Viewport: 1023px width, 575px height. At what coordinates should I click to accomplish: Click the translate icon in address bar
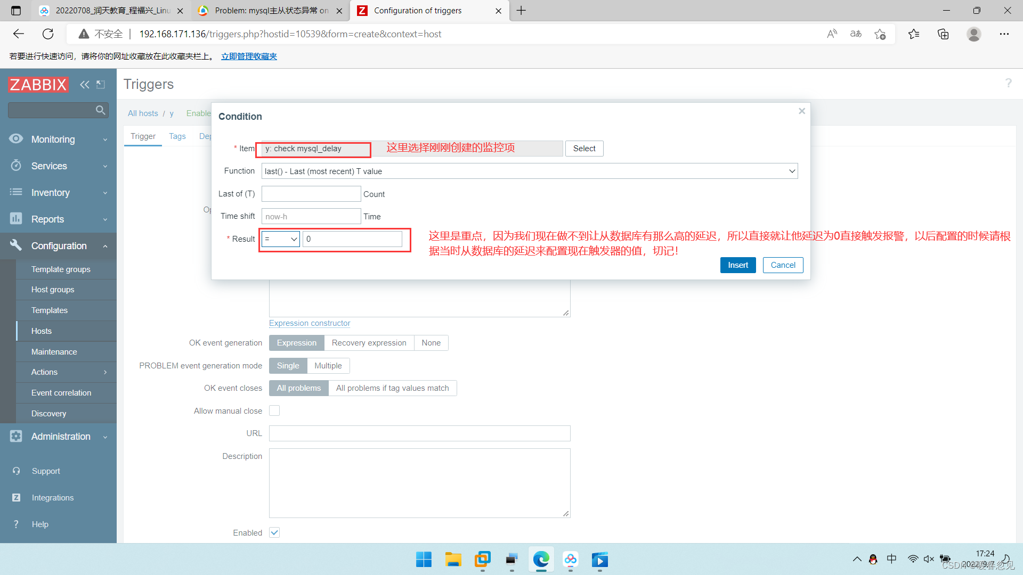coord(856,34)
